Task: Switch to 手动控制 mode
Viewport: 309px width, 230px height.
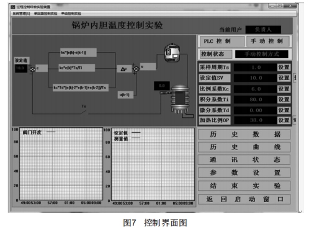Action: pyautogui.click(x=267, y=41)
